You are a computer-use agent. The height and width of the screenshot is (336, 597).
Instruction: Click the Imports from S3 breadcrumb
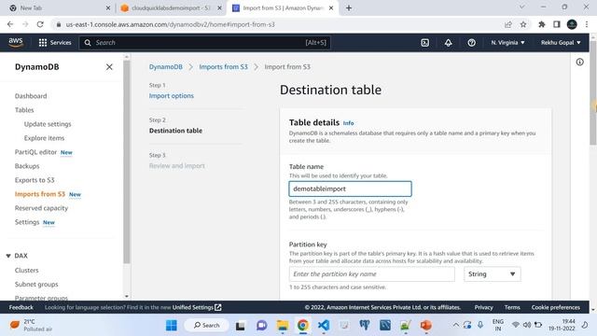point(223,67)
